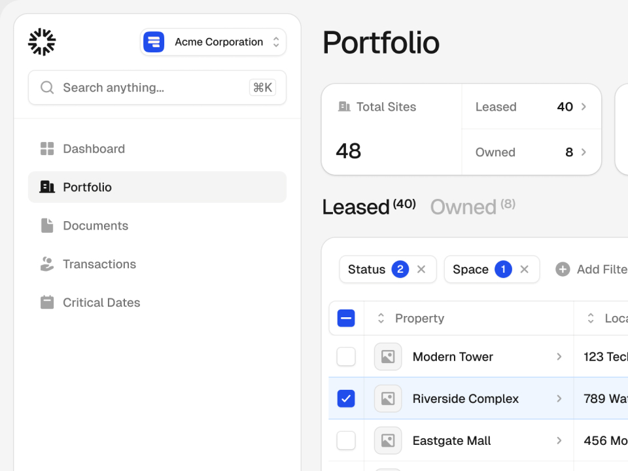Viewport: 628px width, 471px height.
Task: Uncheck the Riverside Complex row checkbox
Action: click(x=346, y=398)
